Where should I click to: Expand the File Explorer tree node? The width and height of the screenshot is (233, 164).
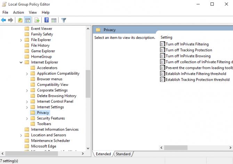pyautogui.click(x=21, y=40)
